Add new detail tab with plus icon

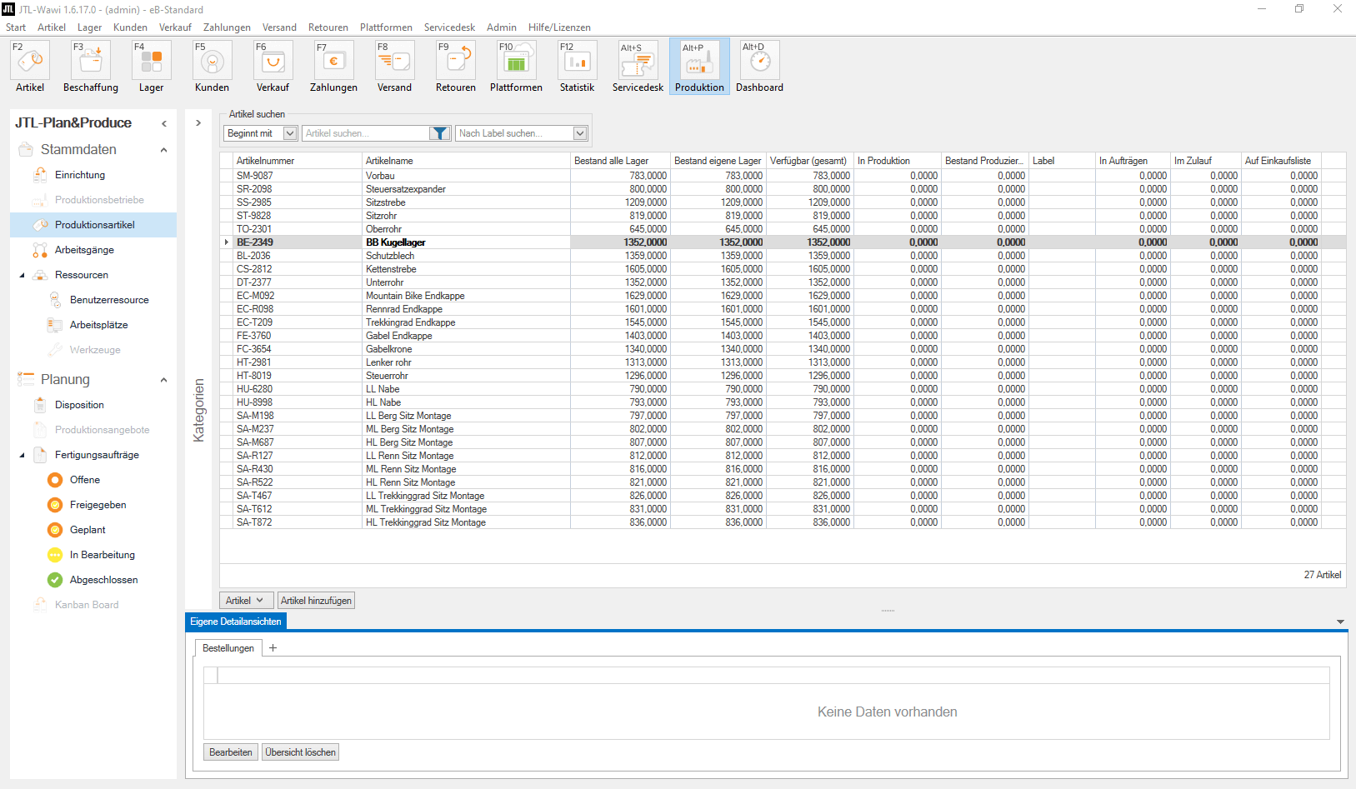coord(273,648)
